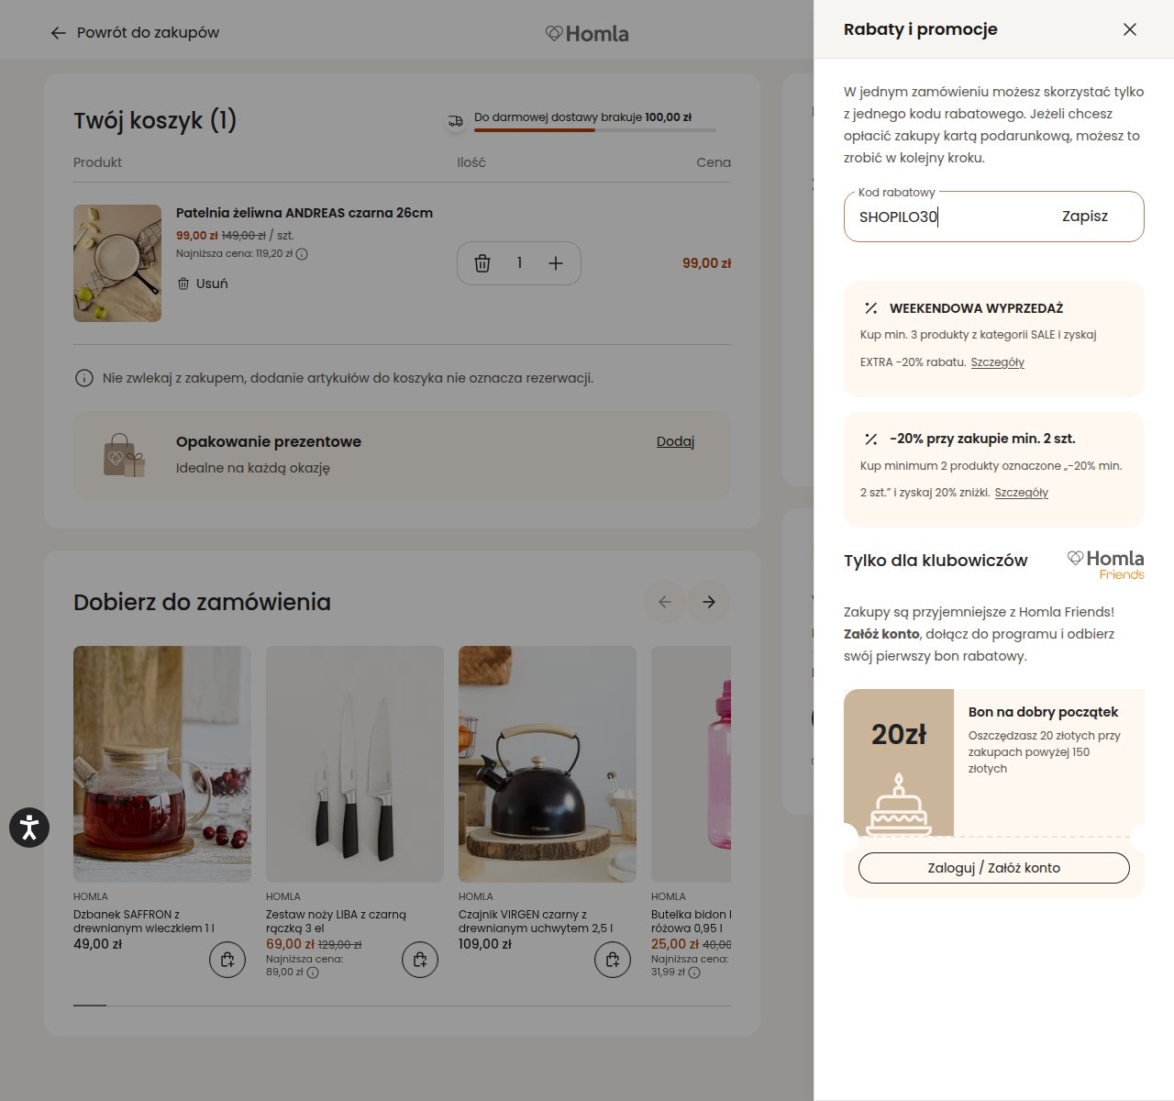Add Czajnik VIRGEN to the cart
The height and width of the screenshot is (1101, 1174).
point(613,960)
